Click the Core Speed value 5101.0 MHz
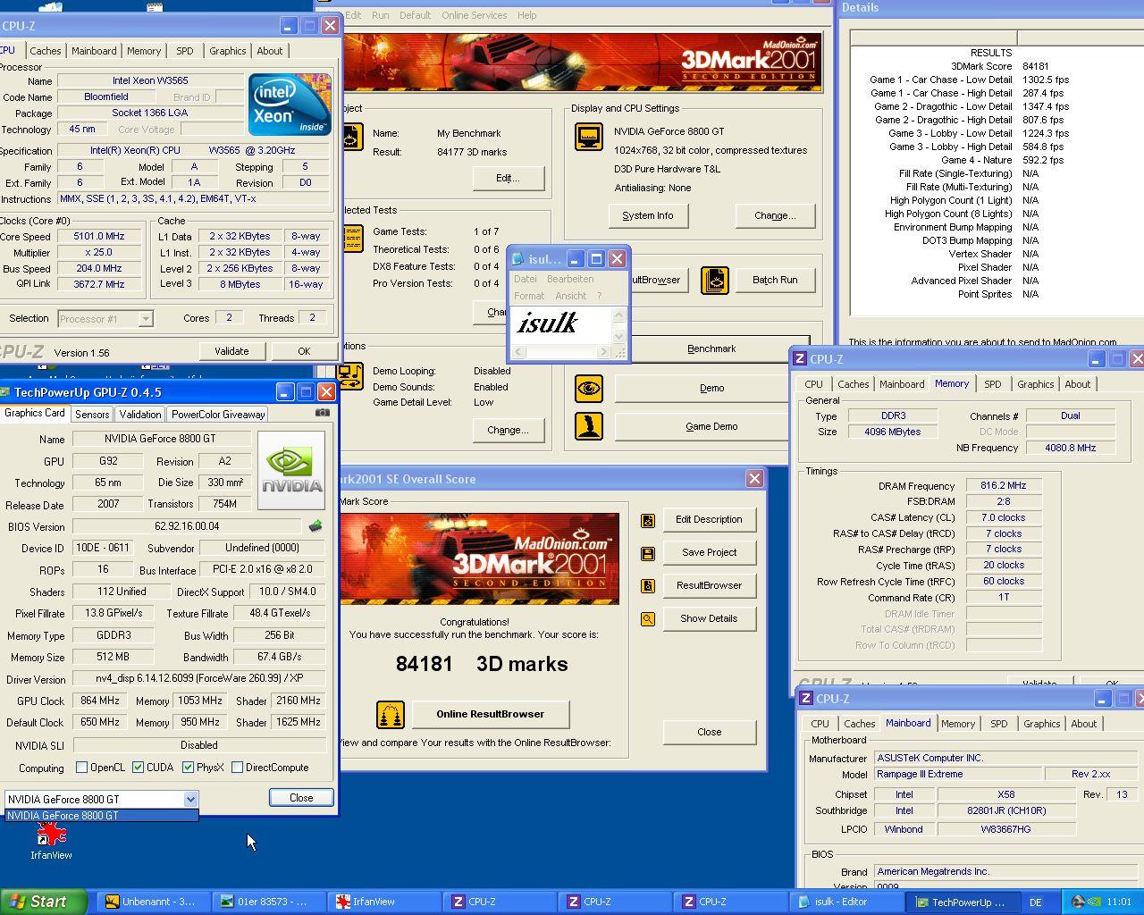 [99, 237]
